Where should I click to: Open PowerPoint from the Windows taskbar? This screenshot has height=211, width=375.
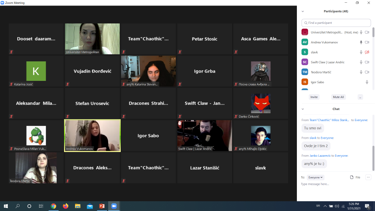[102, 206]
